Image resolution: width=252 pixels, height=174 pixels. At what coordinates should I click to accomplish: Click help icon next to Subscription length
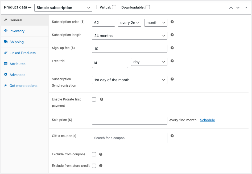click(172, 35)
